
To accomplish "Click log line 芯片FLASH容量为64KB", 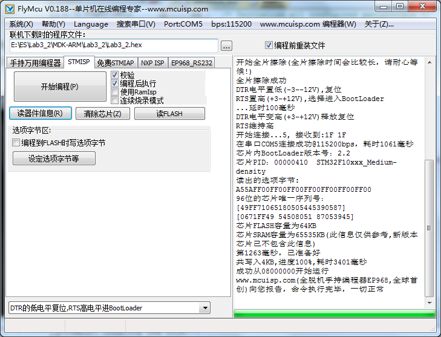I will 276,226.
